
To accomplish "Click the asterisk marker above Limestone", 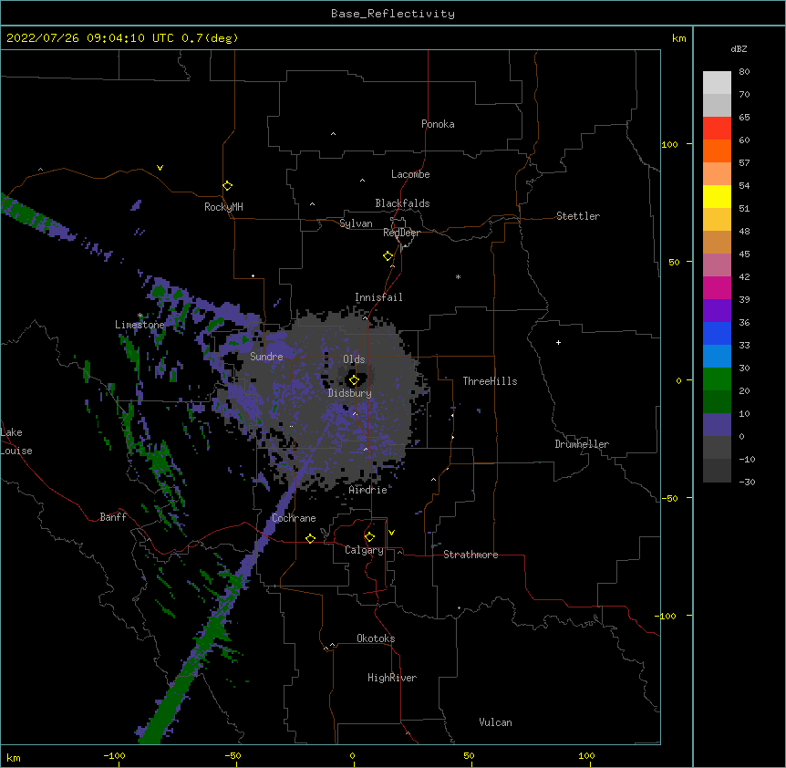I will coord(140,316).
